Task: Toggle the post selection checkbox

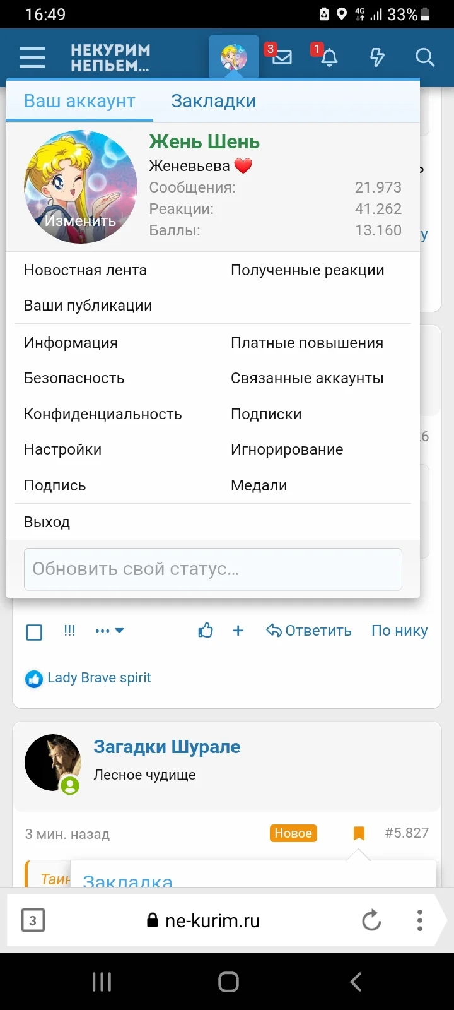Action: click(33, 631)
